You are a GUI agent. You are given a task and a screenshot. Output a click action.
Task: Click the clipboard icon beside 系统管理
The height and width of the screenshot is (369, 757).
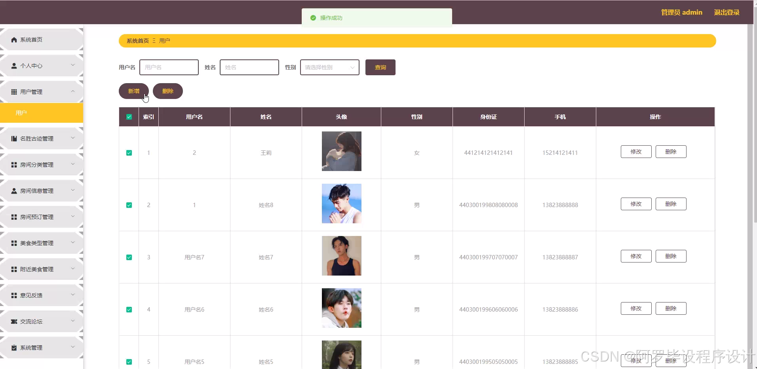[14, 348]
